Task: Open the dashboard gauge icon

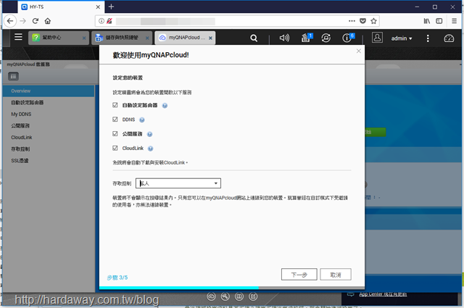Action: 449,38
